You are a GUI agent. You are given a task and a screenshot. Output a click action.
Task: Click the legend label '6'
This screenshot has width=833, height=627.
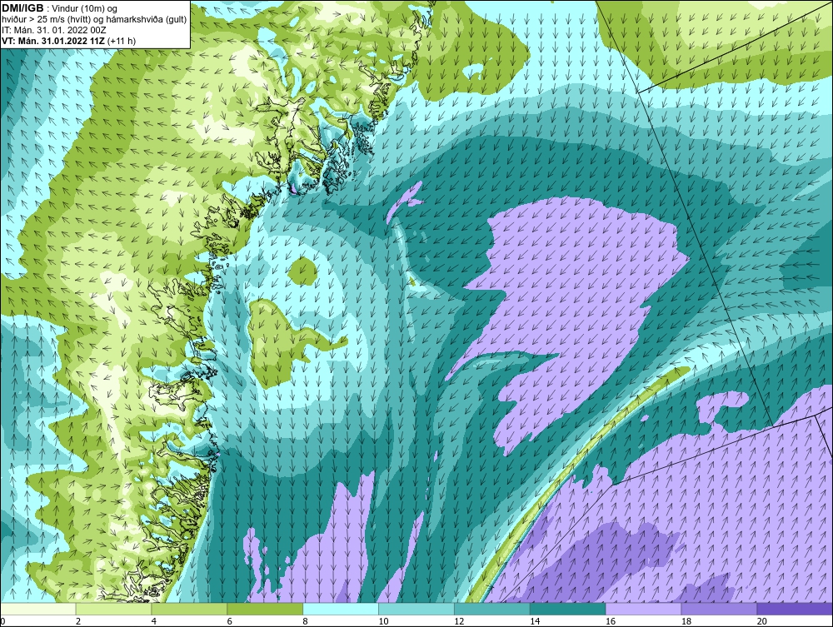230,621
